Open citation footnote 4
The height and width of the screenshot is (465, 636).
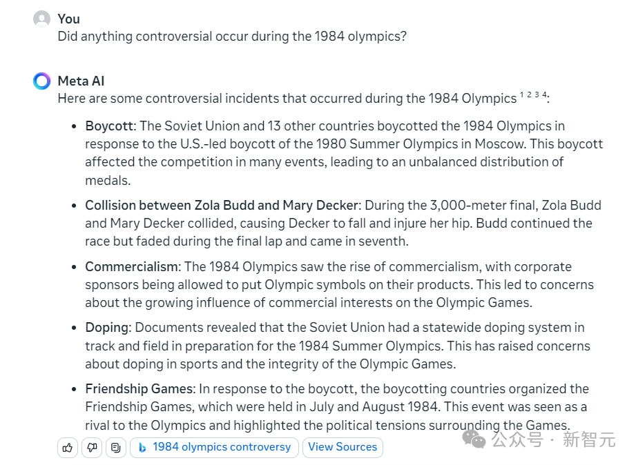(x=544, y=95)
